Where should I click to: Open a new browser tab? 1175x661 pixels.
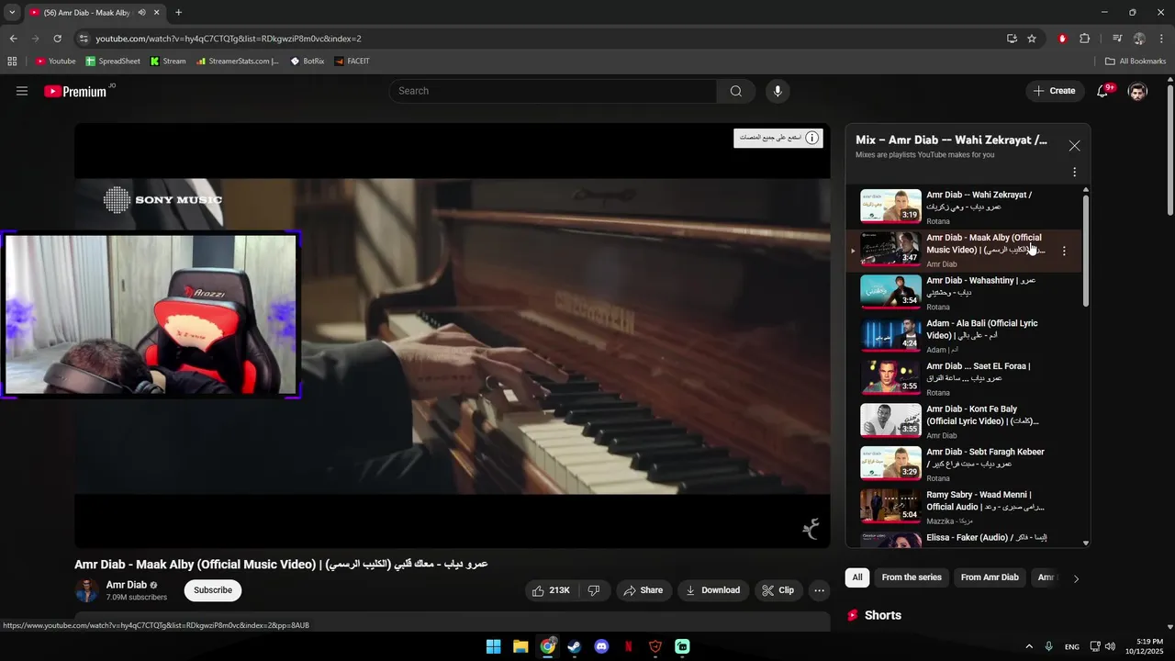click(x=178, y=13)
